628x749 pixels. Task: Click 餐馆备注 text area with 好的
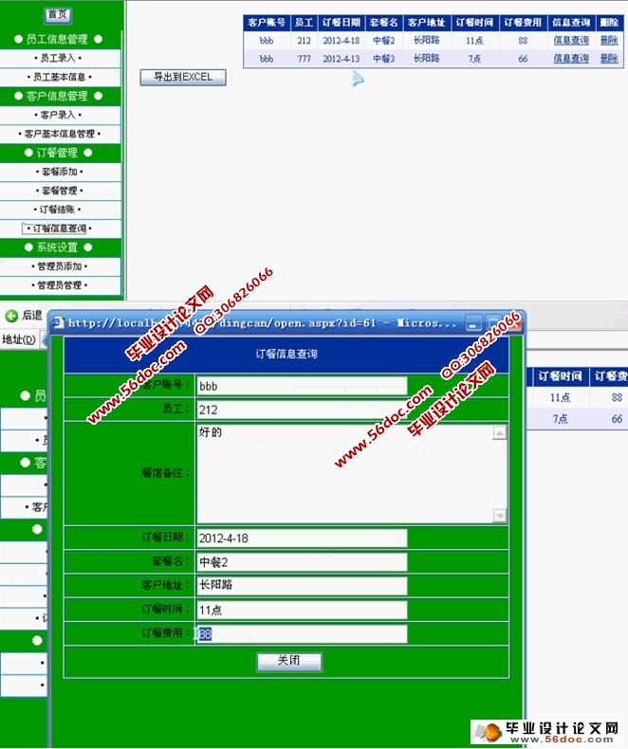coord(344,473)
